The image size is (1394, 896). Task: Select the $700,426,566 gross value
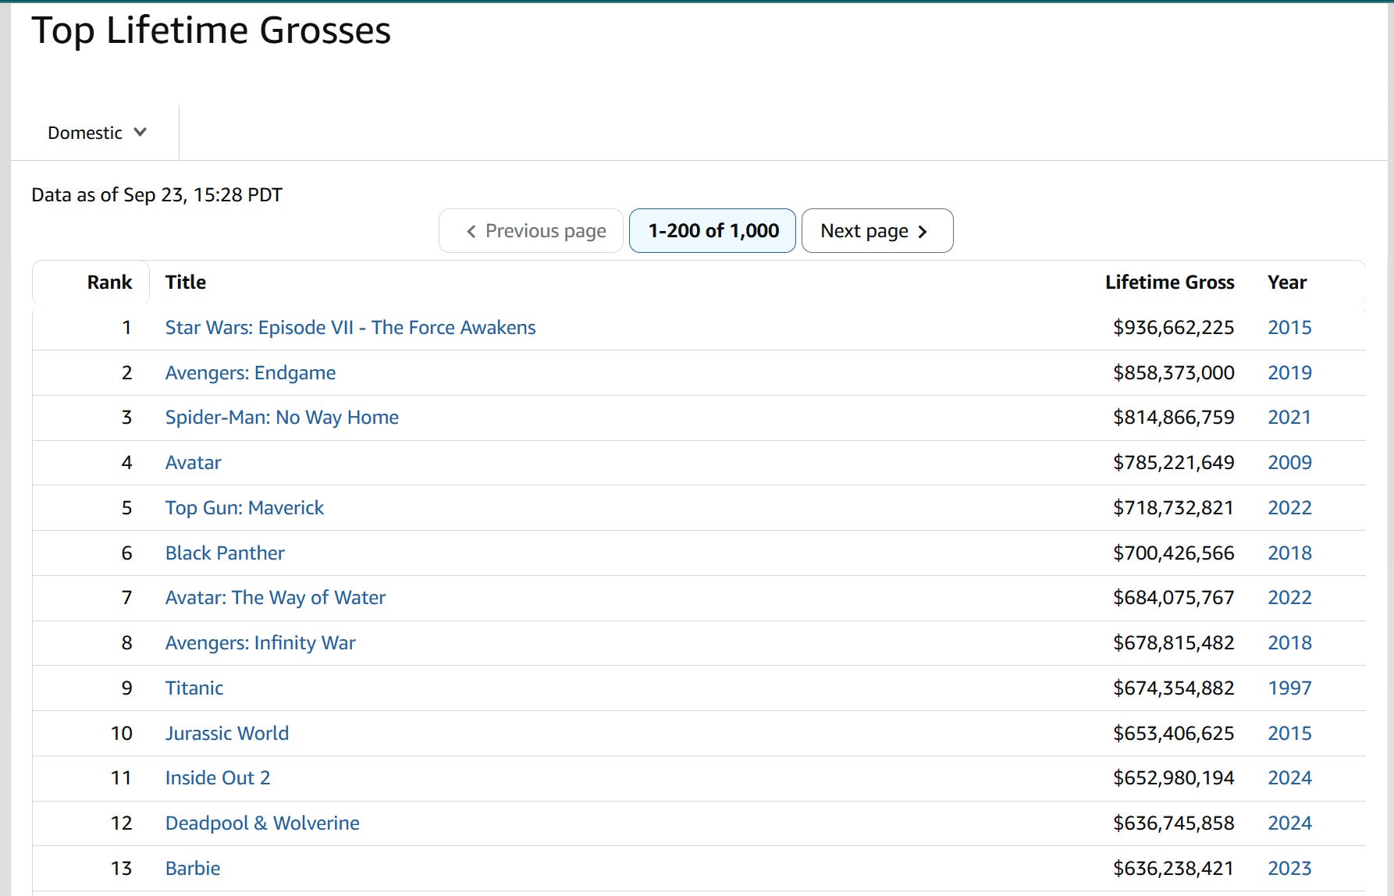(1173, 553)
